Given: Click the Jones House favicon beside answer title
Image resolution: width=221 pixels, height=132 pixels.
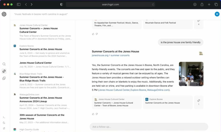Looking at the screenshot, I should pos(201,53).
